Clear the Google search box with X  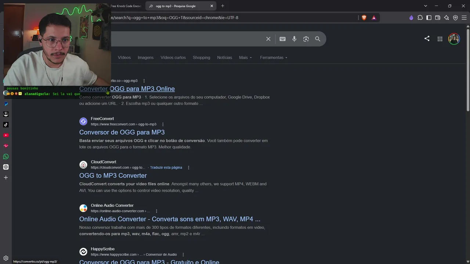point(268,39)
